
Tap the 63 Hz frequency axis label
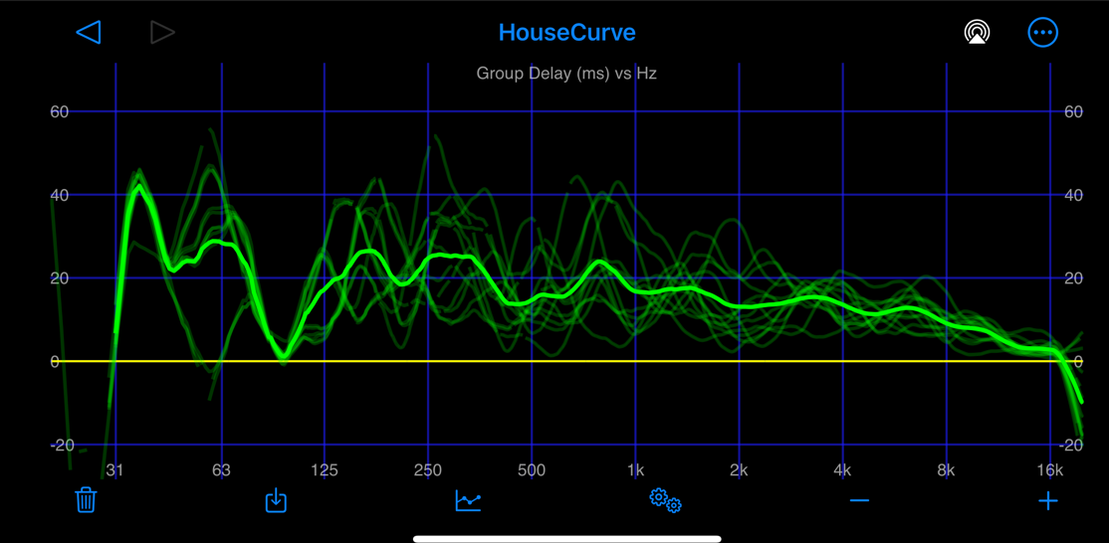coord(221,471)
